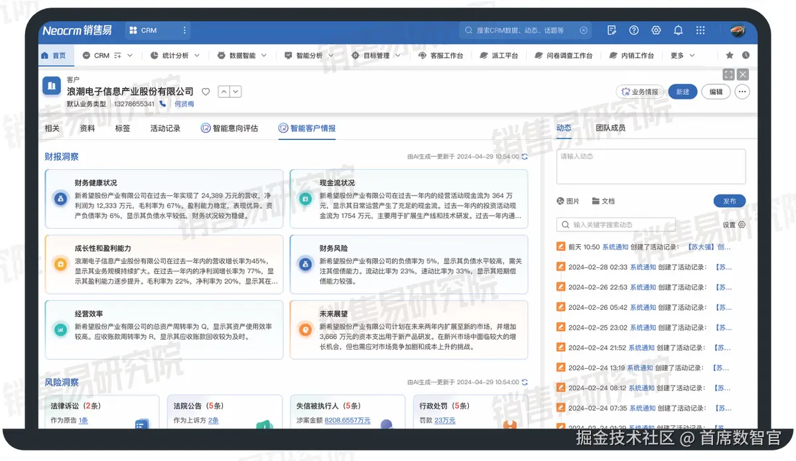Expand the record to fullscreen
The image size is (796, 461).
[x=728, y=74]
